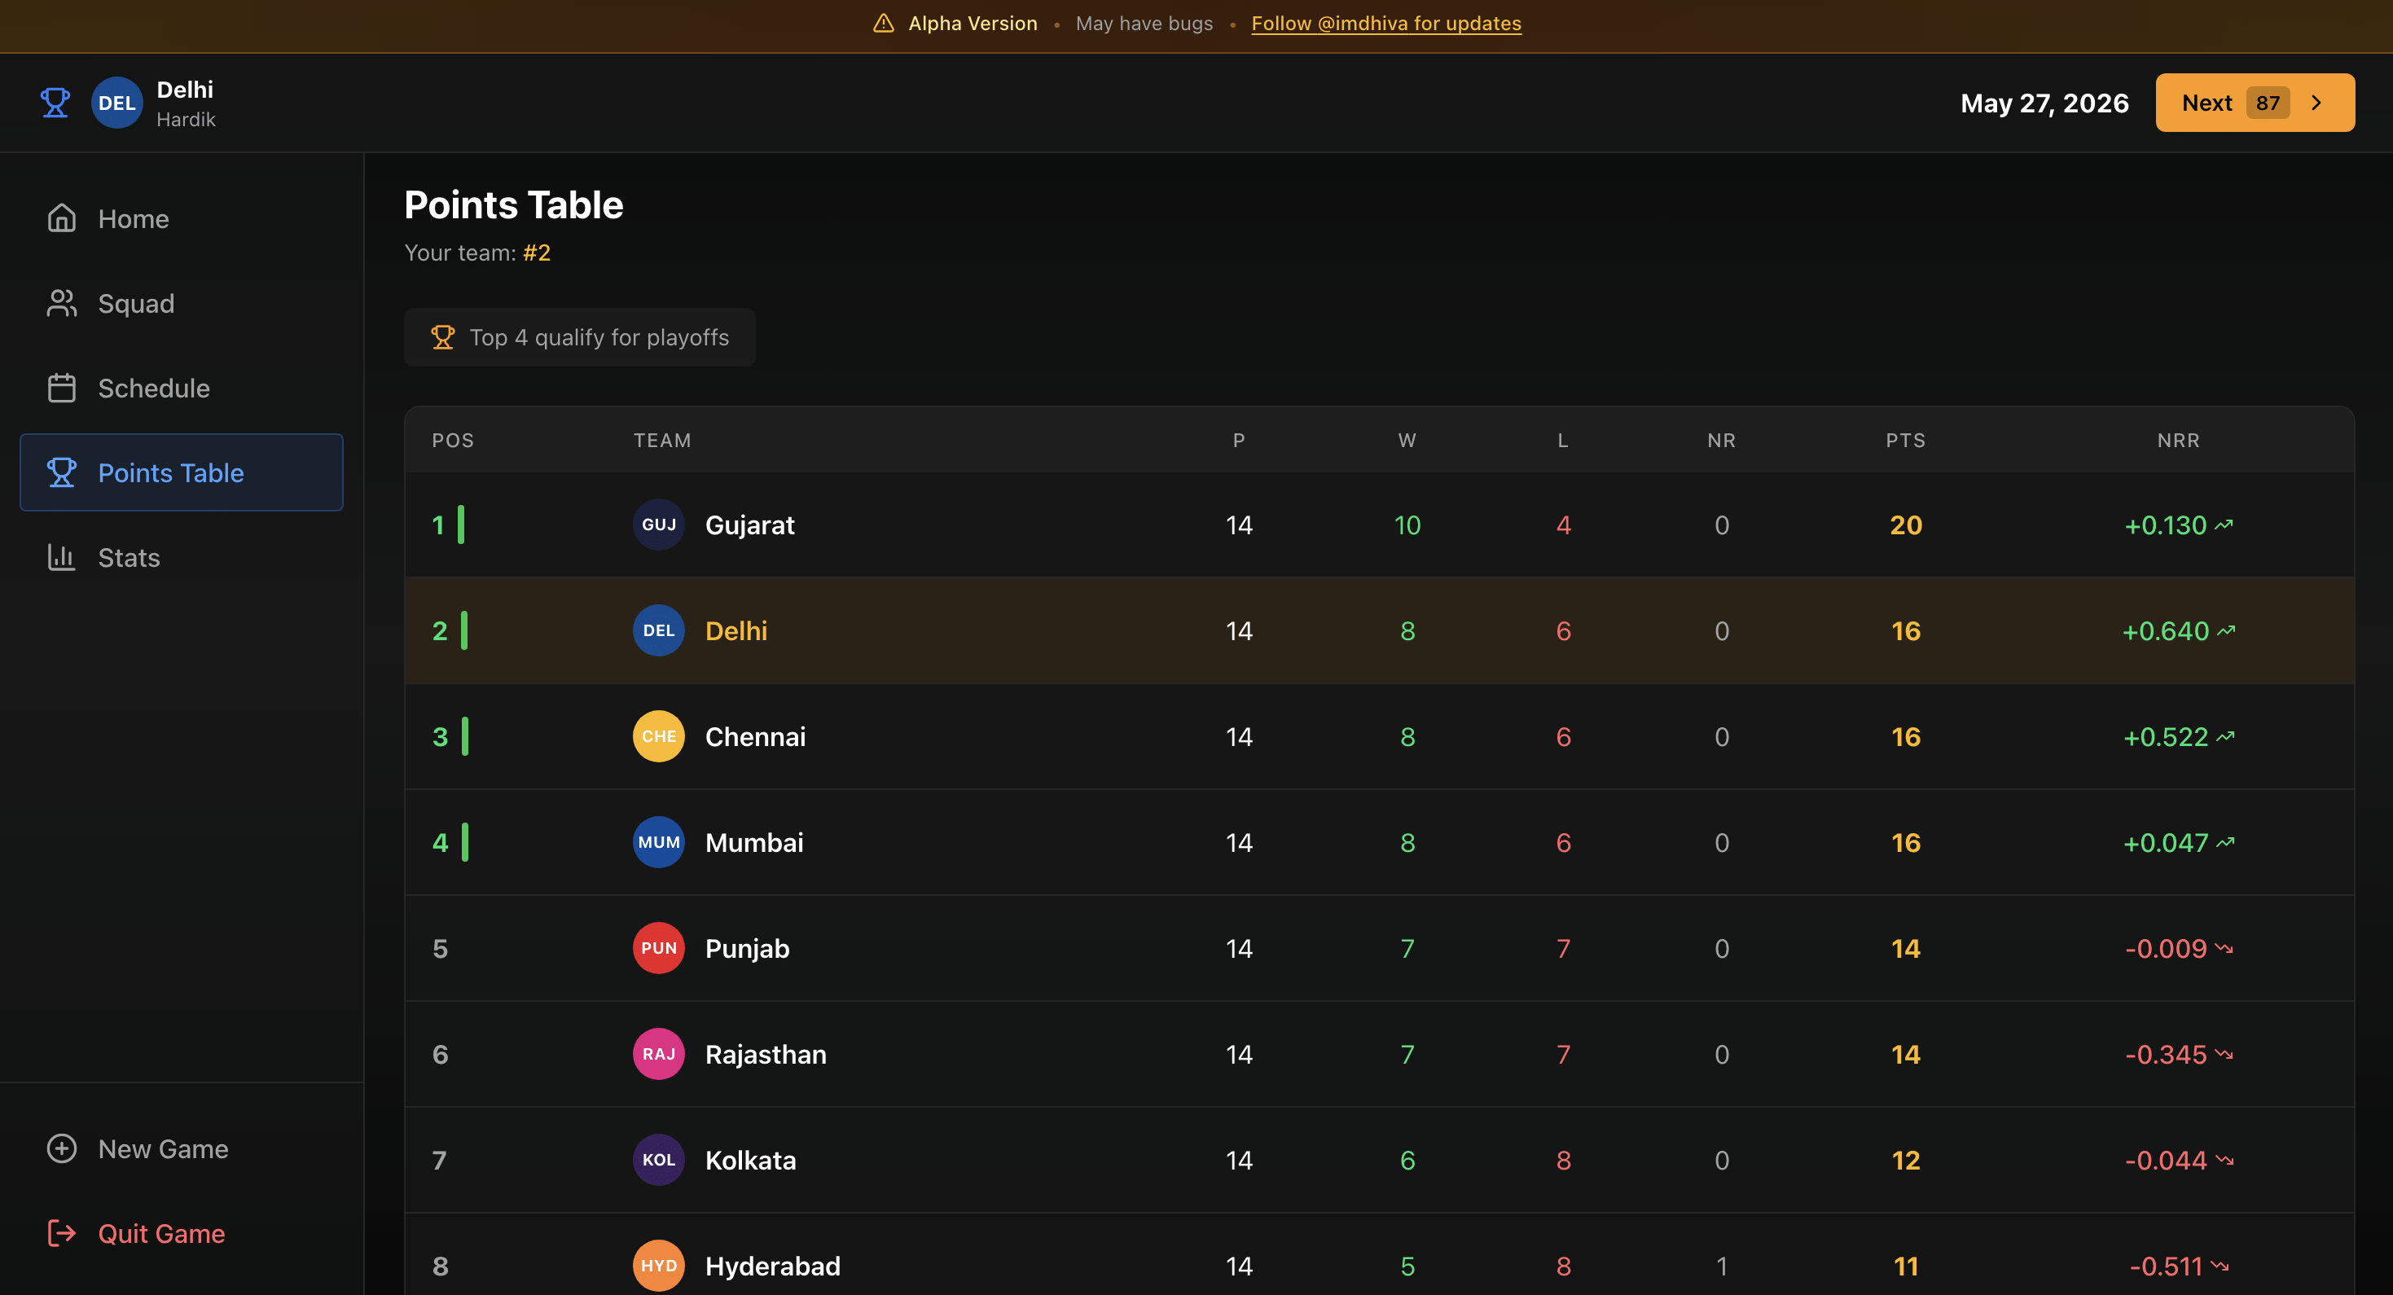Click the Schedule calendar icon
The width and height of the screenshot is (2393, 1295).
61,388
